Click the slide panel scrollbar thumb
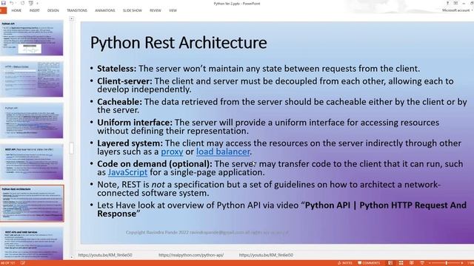474x266 pixels. (x=71, y=148)
